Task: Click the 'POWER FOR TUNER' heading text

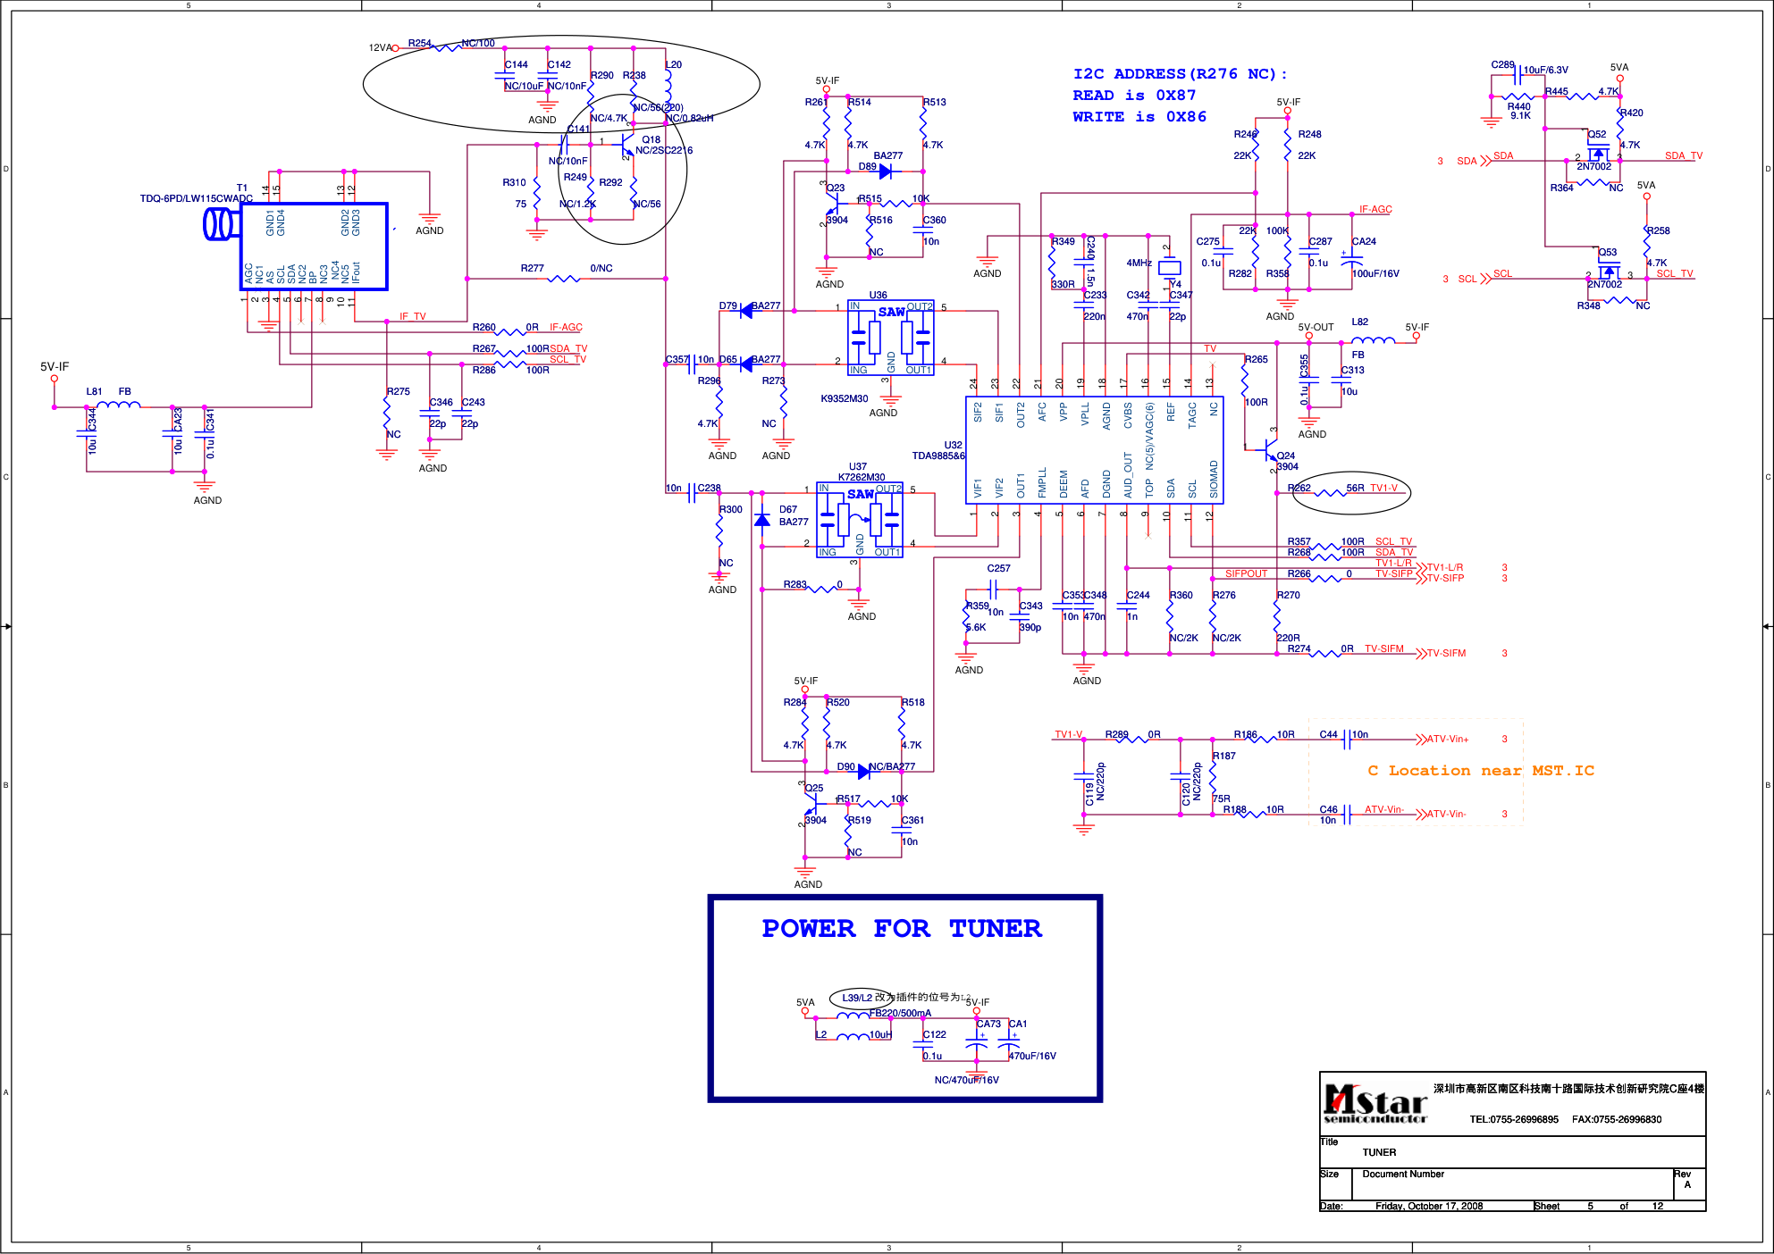Action: pos(901,929)
